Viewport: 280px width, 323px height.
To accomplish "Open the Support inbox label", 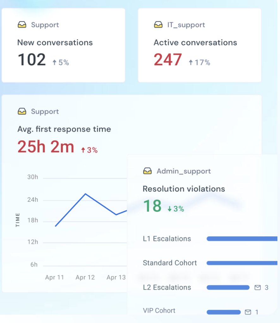I will [x=45, y=25].
